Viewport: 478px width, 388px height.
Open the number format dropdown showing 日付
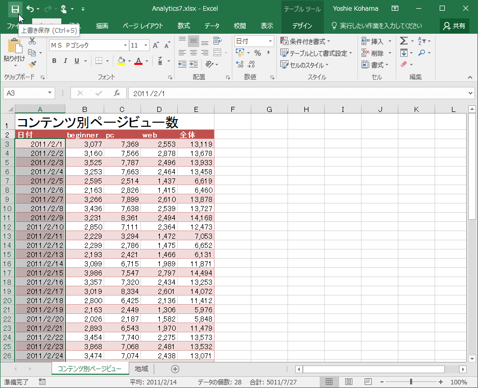pos(270,41)
